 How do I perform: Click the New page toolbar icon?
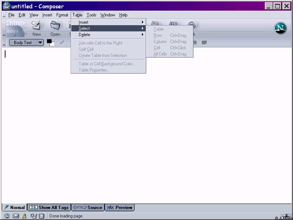36,25
